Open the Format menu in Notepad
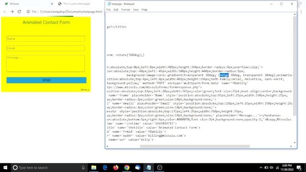This screenshot has height=172, width=306. 125,10
